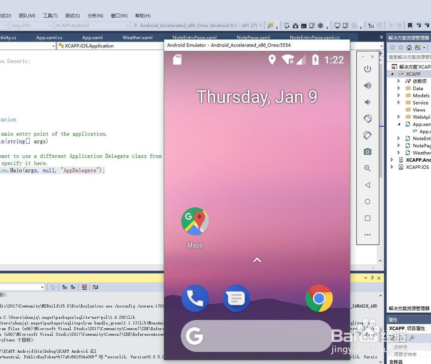The height and width of the screenshot is (364, 431).
Task: Switch to the Weather.xaml tab
Action: coord(137,37)
